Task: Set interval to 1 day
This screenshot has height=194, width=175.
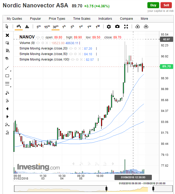Action: point(81,27)
